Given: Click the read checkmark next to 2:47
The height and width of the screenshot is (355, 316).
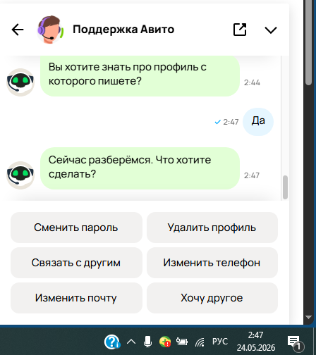Looking at the screenshot, I should coord(218,122).
